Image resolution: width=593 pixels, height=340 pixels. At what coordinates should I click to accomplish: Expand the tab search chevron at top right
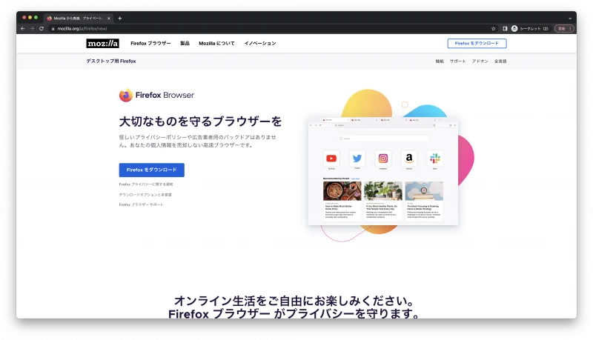pyautogui.click(x=570, y=18)
